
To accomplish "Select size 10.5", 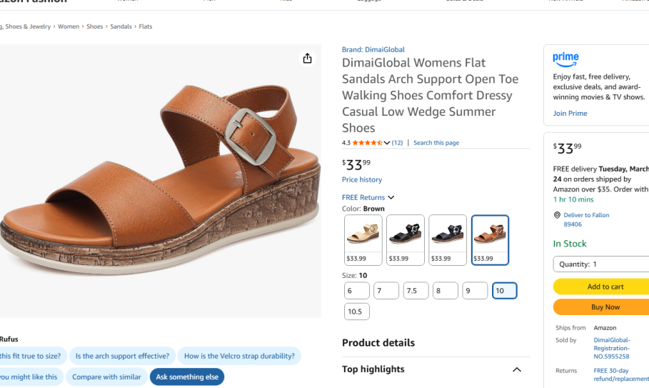I will point(357,312).
